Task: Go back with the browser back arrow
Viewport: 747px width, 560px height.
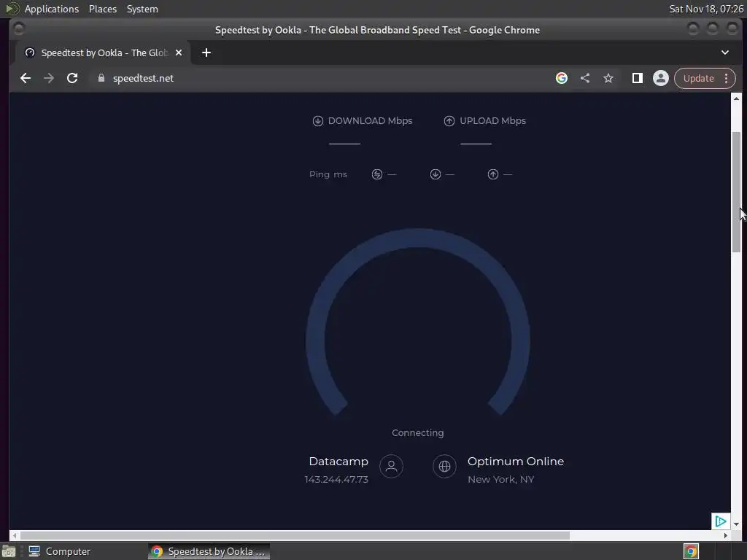Action: click(x=26, y=78)
